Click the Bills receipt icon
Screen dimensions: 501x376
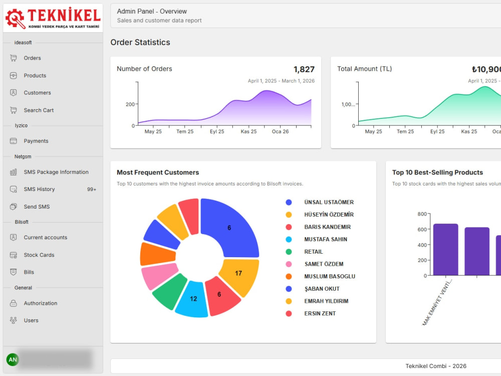coord(13,272)
